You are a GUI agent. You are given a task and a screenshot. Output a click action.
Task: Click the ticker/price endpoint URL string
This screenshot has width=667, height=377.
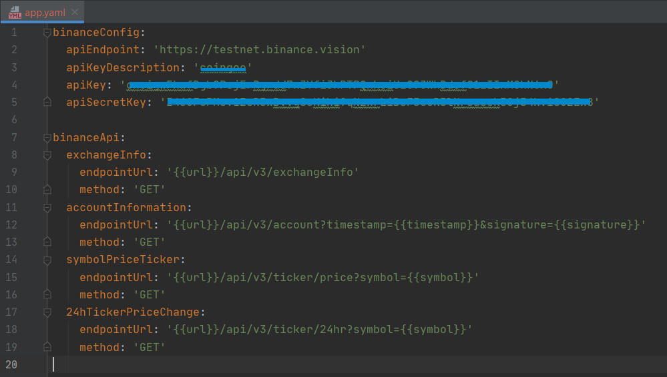[323, 277]
